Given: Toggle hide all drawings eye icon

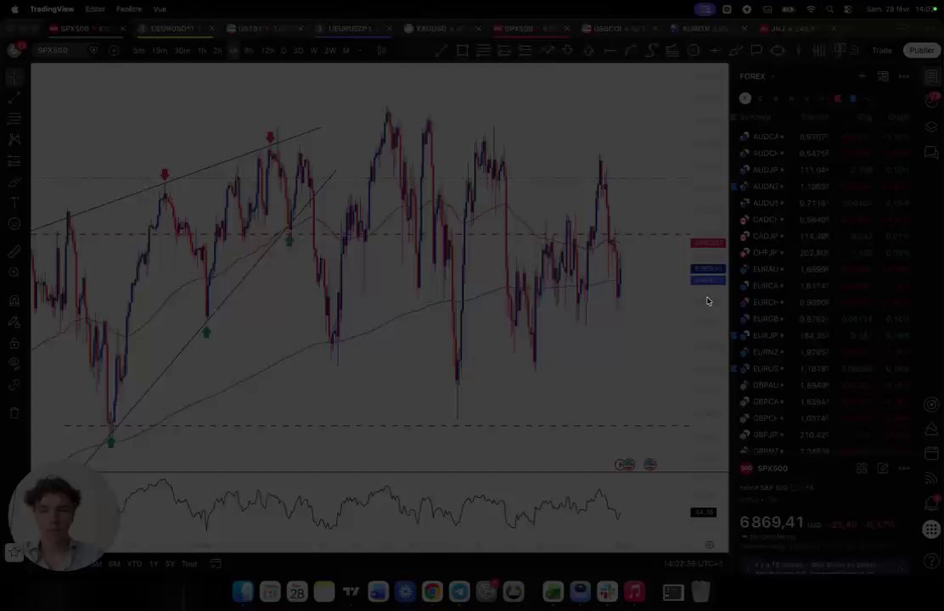Looking at the screenshot, I should point(14,363).
